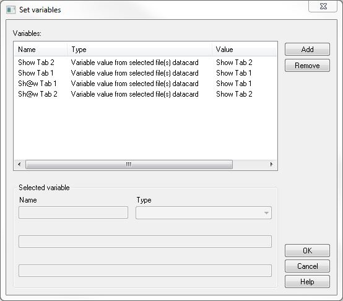Select the first row named Show Tab 2
343x301 pixels.
36,63
